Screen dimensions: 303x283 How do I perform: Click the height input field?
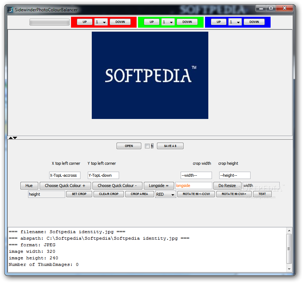click(47, 194)
